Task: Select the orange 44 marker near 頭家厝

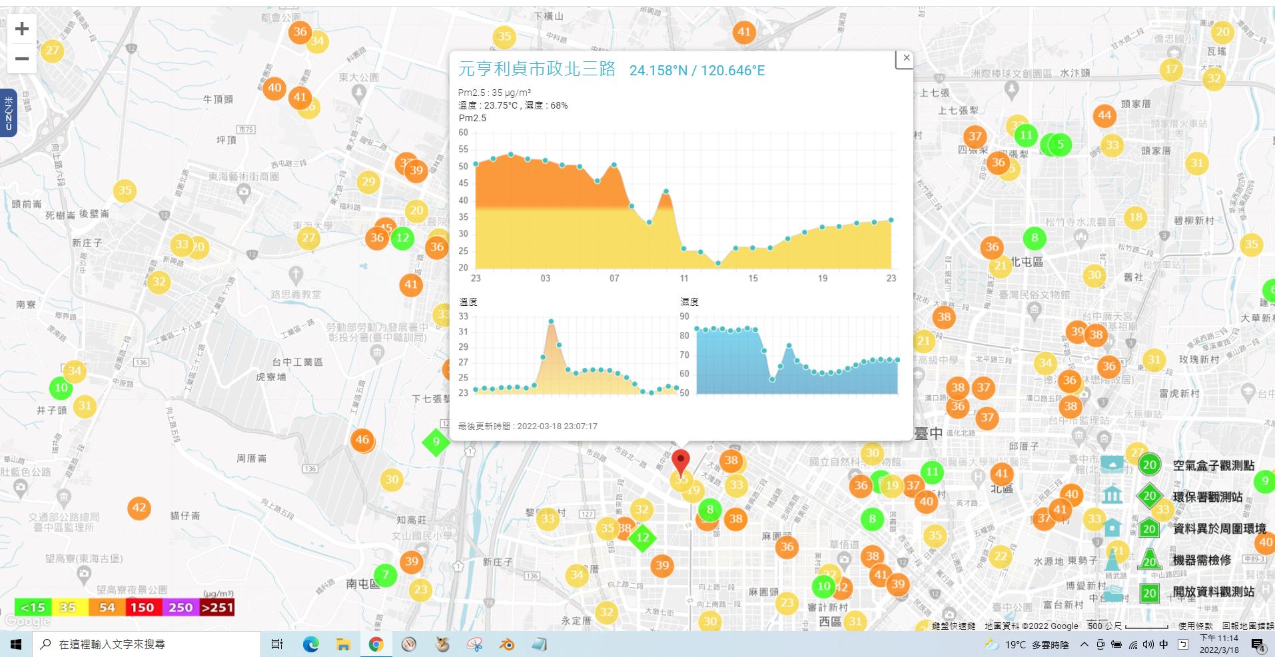Action: click(x=1104, y=115)
